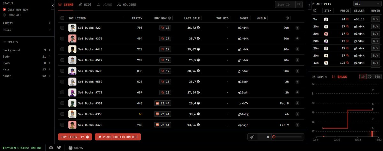Select Only Buy Now status option
The image size is (383, 151).
pyautogui.click(x=15, y=10)
